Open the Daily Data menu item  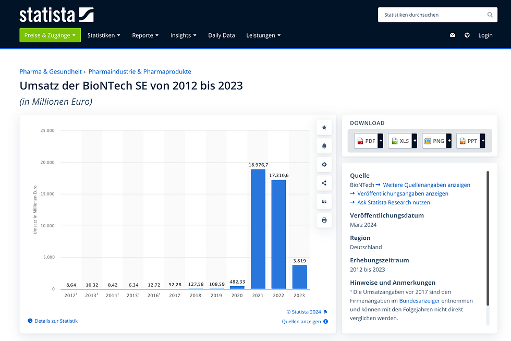[221, 35]
